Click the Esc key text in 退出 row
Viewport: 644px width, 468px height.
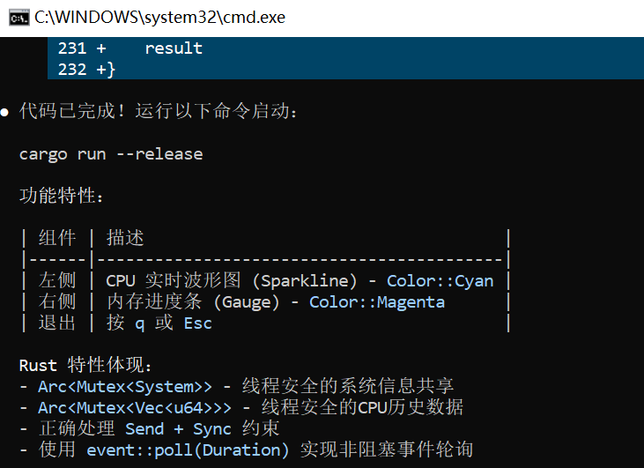pyautogui.click(x=198, y=323)
